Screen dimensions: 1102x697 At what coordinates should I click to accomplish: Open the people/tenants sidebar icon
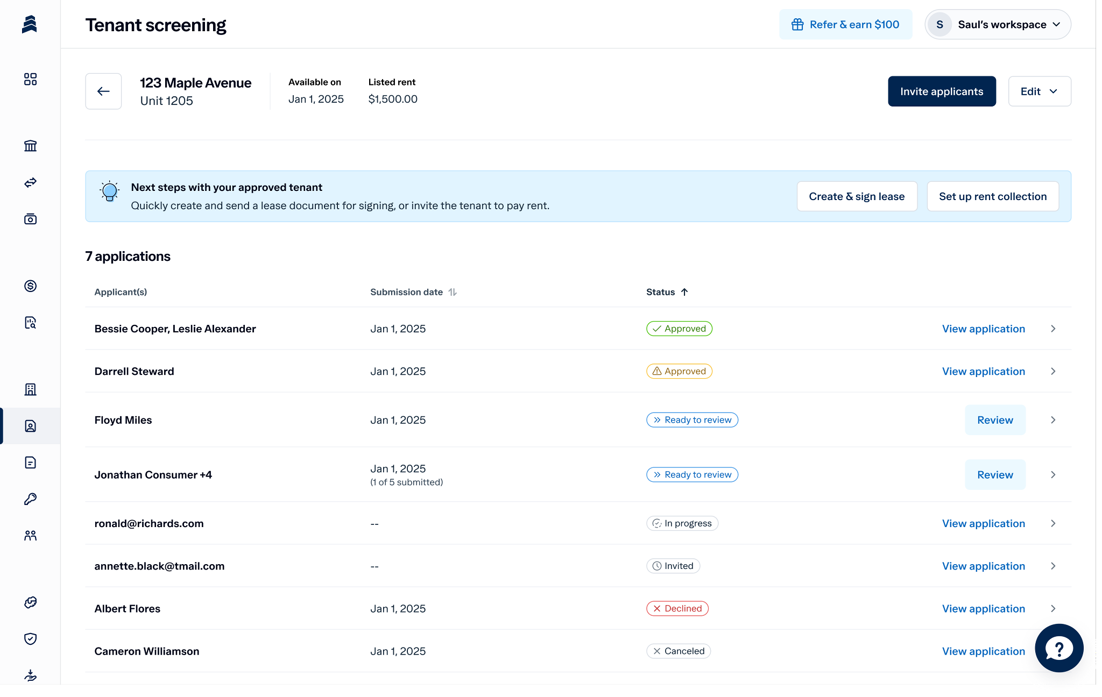(x=30, y=536)
